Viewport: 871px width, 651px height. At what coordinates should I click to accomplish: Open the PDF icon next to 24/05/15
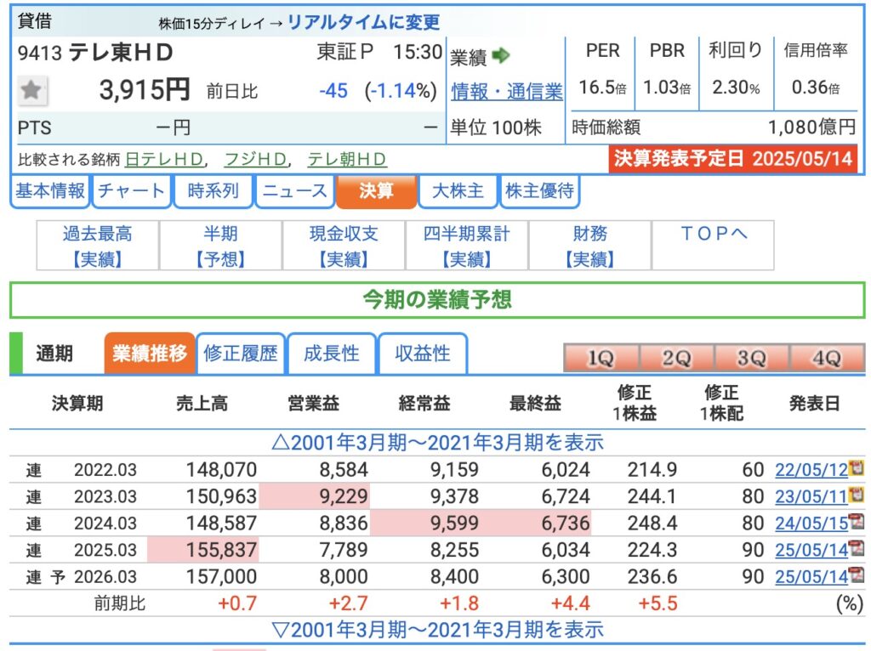(857, 522)
